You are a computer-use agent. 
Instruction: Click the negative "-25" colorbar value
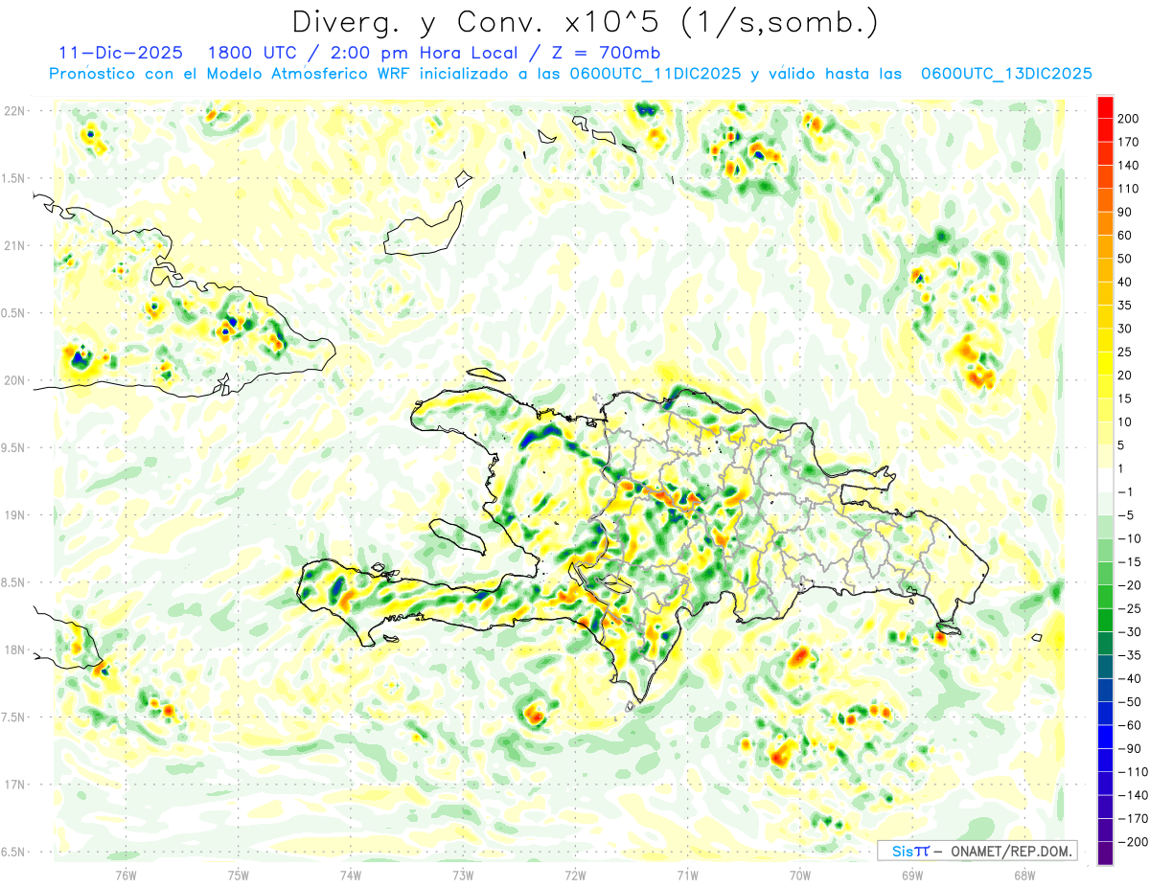[1130, 608]
